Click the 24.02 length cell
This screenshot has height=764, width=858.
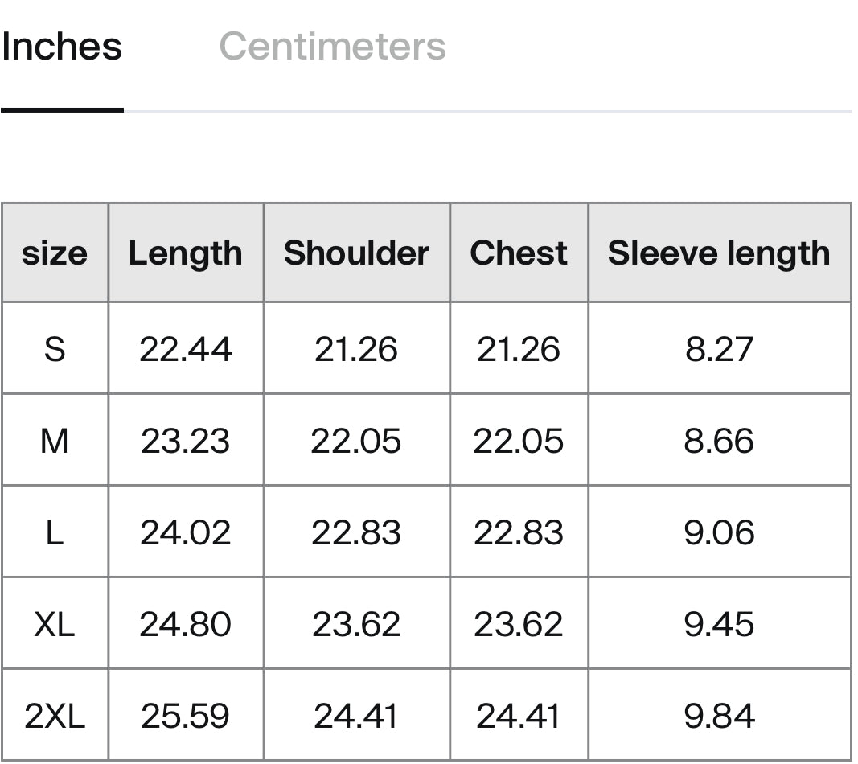point(186,532)
